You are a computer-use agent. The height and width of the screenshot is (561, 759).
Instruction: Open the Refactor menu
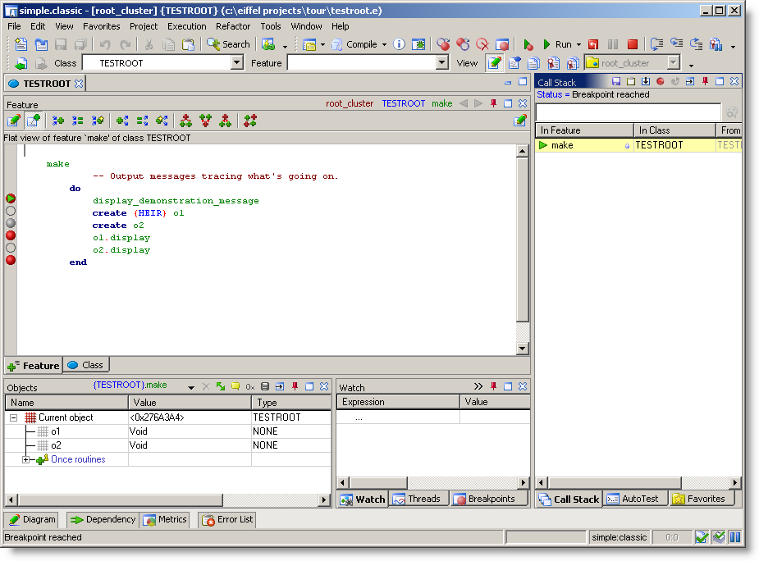pyautogui.click(x=233, y=26)
